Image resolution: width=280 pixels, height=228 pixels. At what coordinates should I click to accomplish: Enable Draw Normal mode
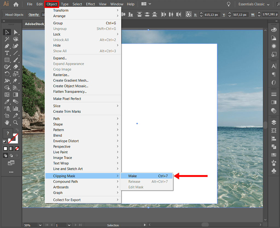click(x=5, y=156)
